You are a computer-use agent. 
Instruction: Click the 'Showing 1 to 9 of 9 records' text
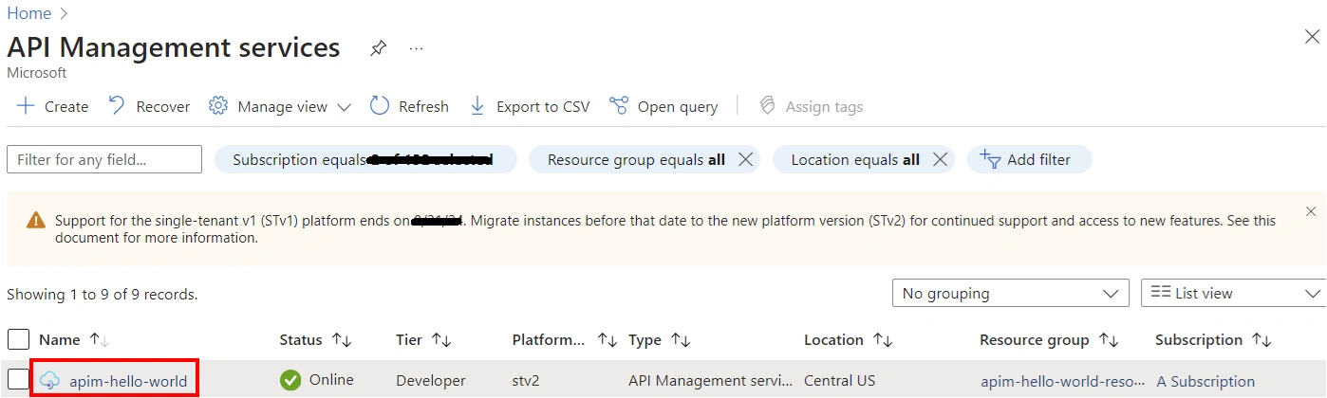point(103,294)
